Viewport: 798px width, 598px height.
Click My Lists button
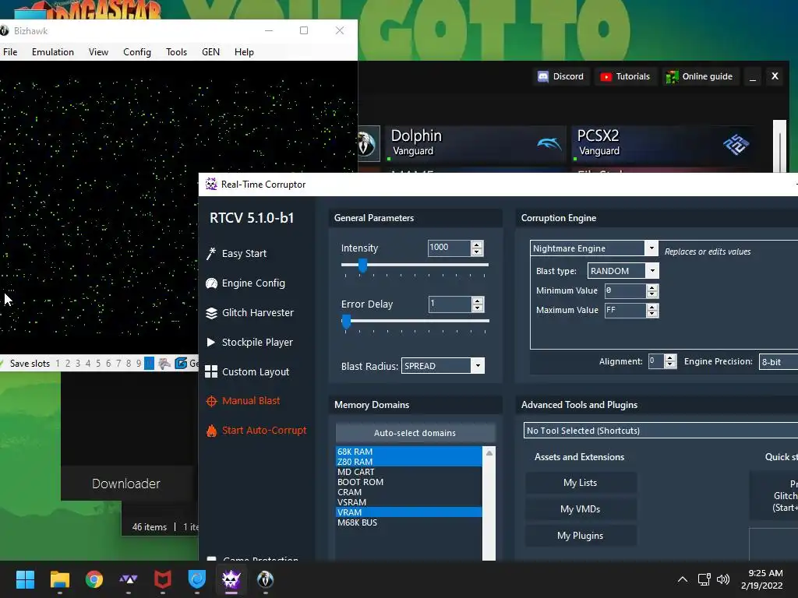580,483
